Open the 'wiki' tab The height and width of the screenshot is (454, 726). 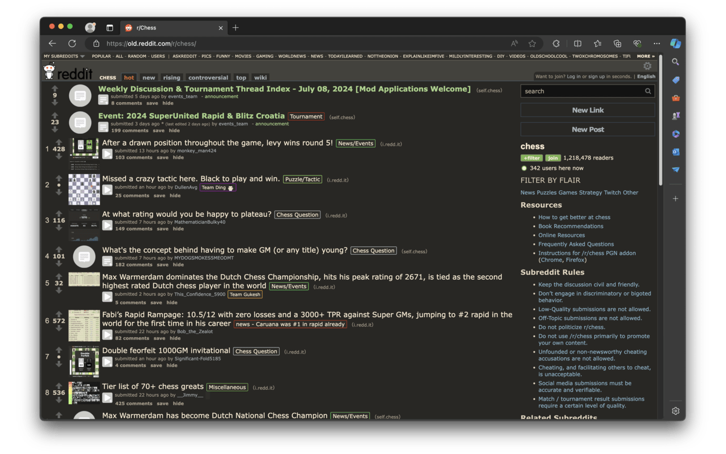click(260, 78)
